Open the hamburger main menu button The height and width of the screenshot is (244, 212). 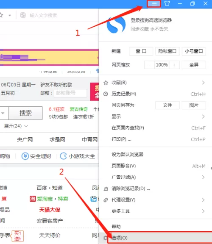click(x=154, y=3)
